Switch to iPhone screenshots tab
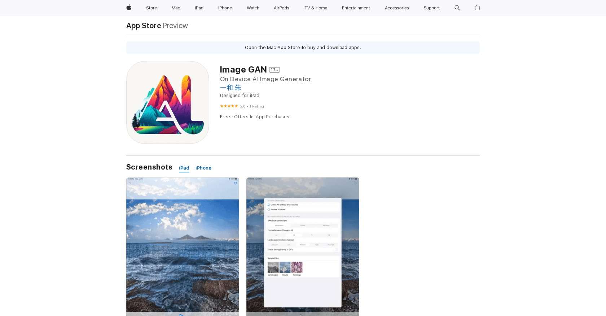The height and width of the screenshot is (316, 606). (203, 168)
